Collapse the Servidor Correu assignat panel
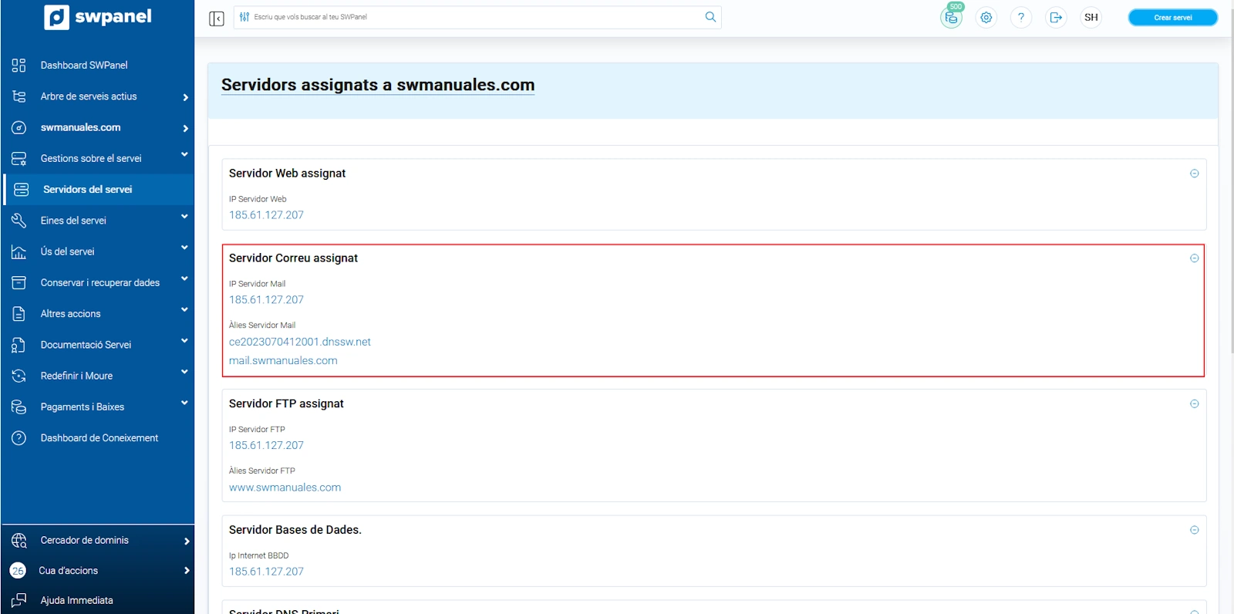1234x614 pixels. [1194, 258]
